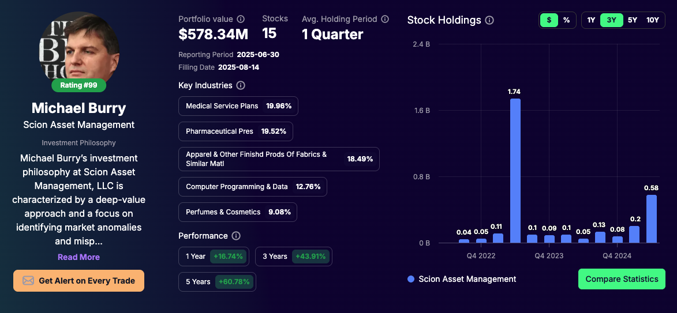Image resolution: width=677 pixels, height=313 pixels.
Task: Click the Compare Statistics button
Action: tap(622, 279)
